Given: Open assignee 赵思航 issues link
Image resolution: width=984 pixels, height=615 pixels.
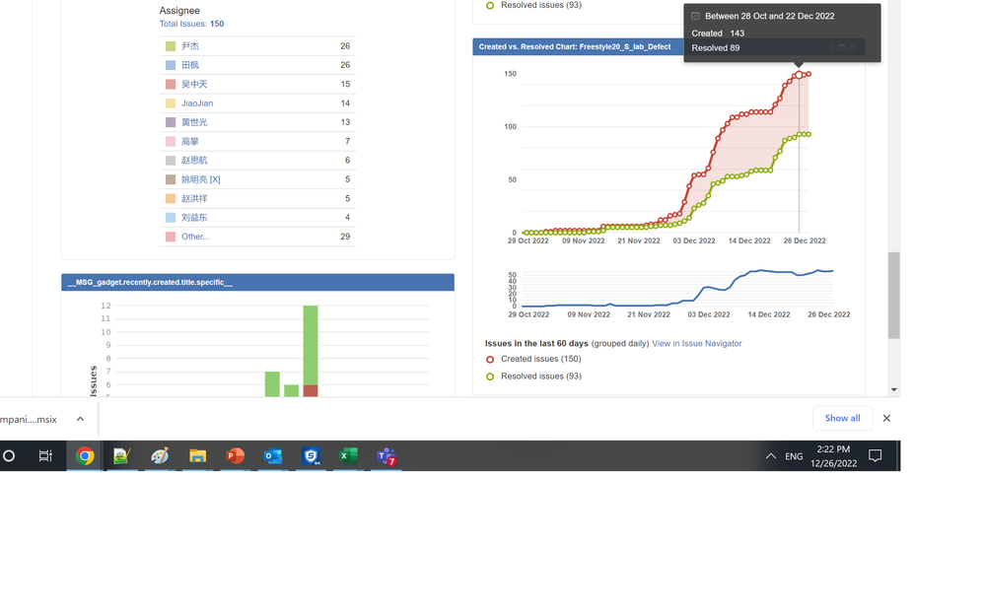Looking at the screenshot, I should pos(194,161).
